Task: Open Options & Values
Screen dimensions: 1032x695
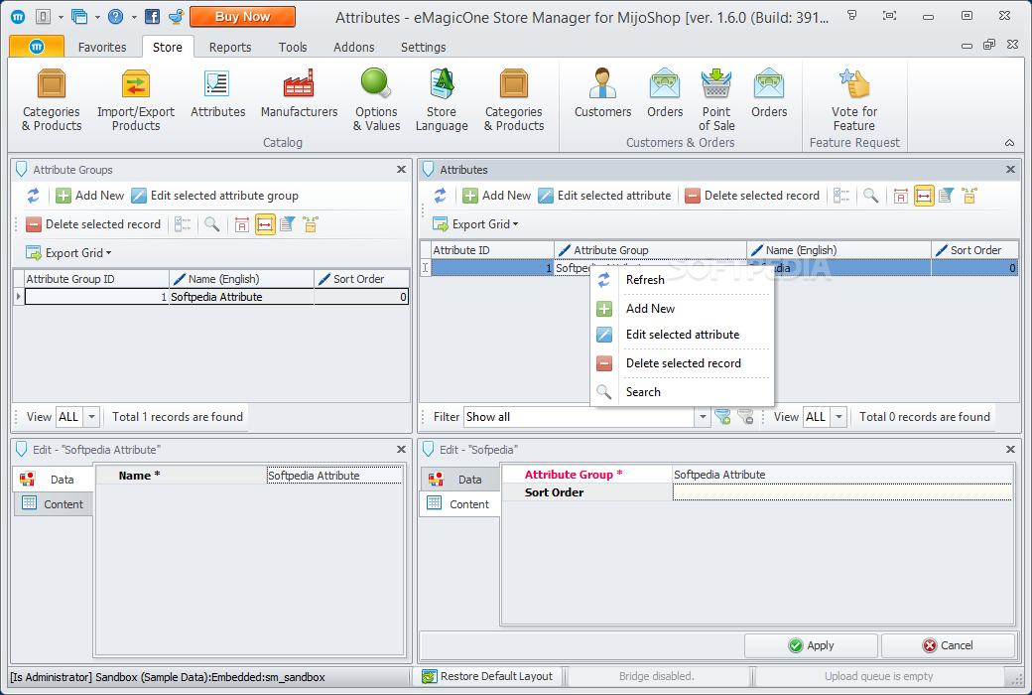Action: [376, 100]
